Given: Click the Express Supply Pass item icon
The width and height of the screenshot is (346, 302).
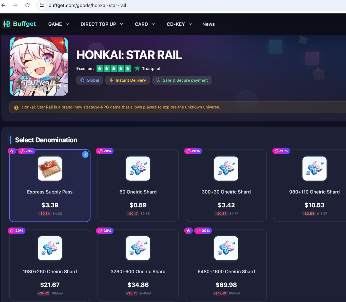Looking at the screenshot, I should click(x=50, y=169).
